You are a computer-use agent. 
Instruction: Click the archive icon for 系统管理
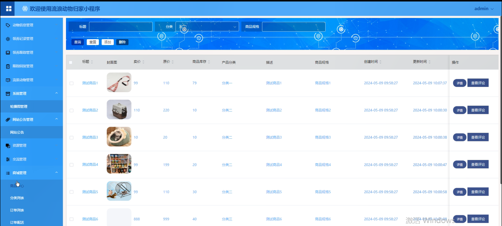pyautogui.click(x=8, y=94)
